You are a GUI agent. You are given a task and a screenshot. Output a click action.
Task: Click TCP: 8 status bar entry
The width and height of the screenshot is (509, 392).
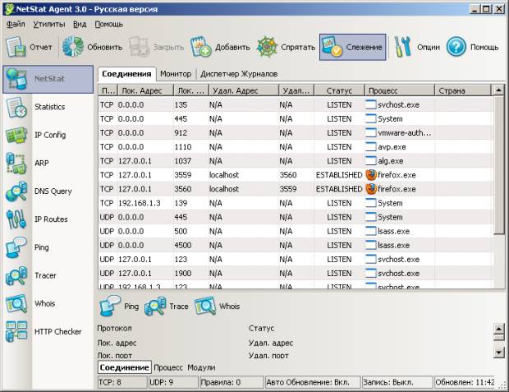point(122,382)
